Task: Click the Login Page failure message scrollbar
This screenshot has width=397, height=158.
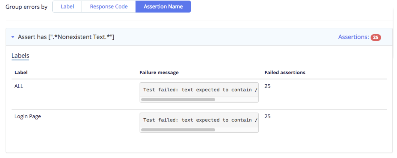Action: 178,130
